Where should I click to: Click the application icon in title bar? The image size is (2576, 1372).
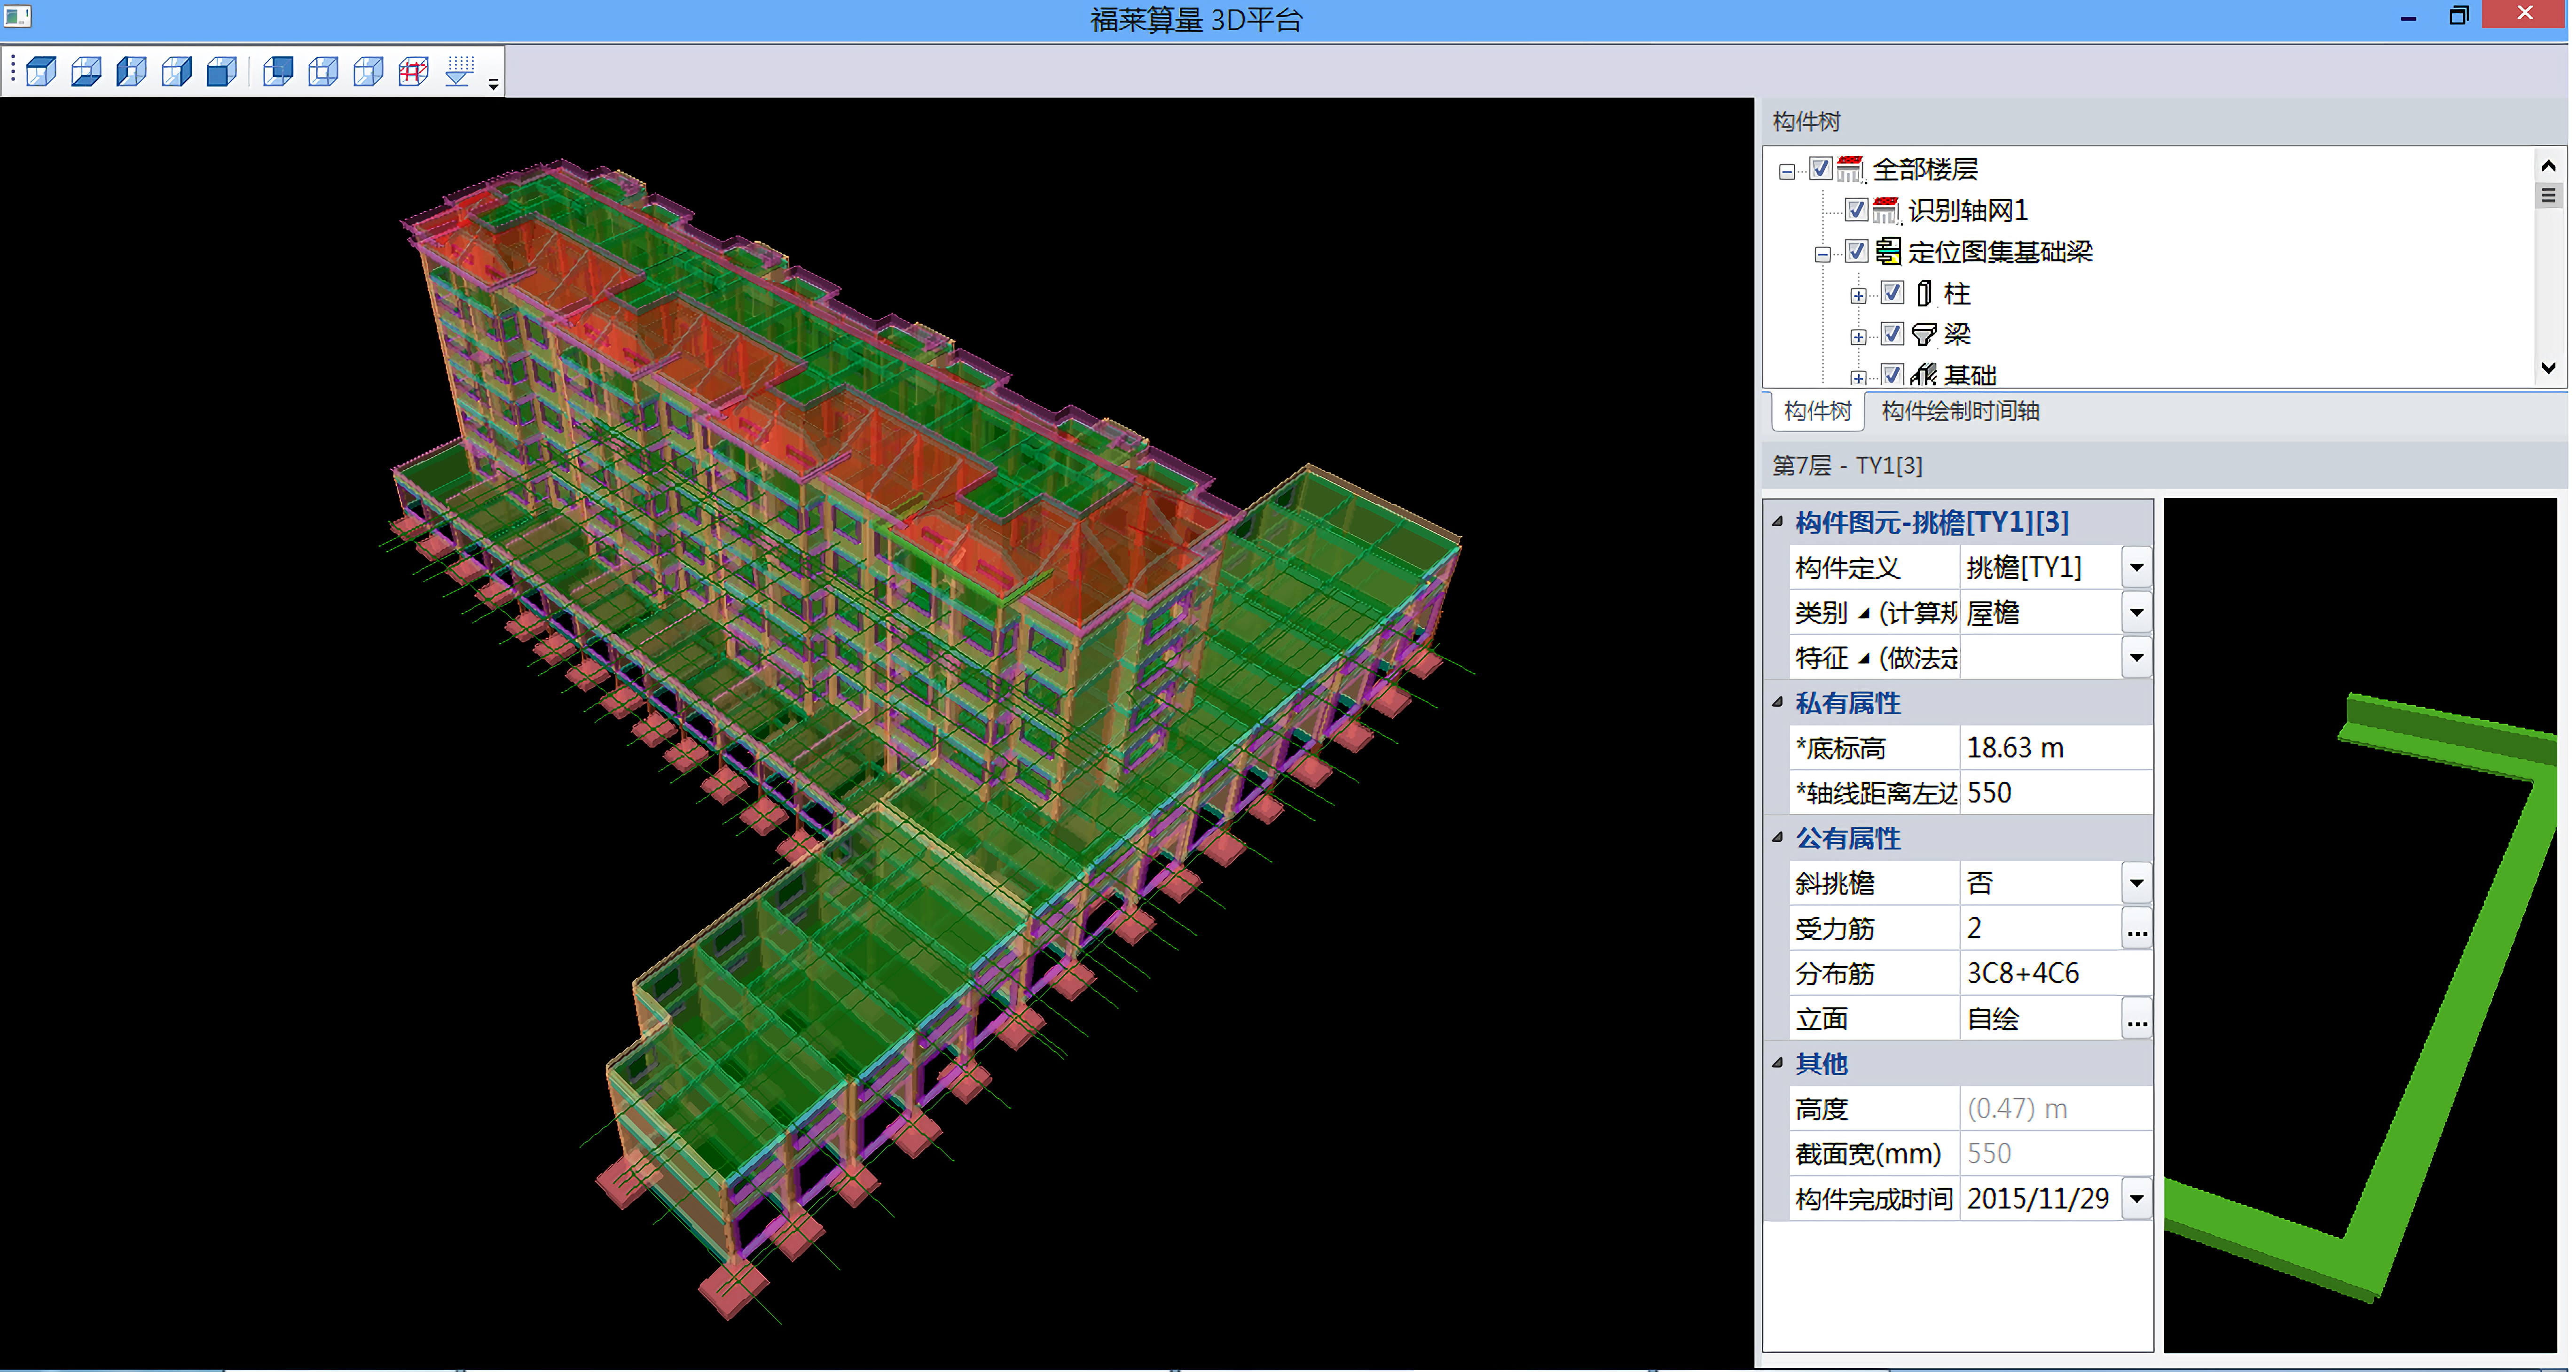point(18,15)
